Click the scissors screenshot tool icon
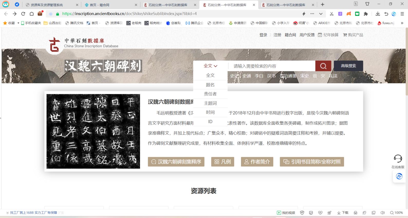Screen dimensions: 408x218 (x=332, y=14)
